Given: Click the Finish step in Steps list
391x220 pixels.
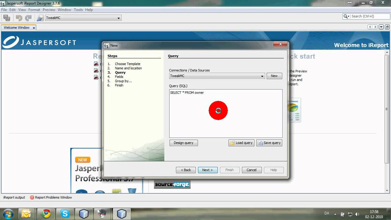Looking at the screenshot, I should 119,85.
